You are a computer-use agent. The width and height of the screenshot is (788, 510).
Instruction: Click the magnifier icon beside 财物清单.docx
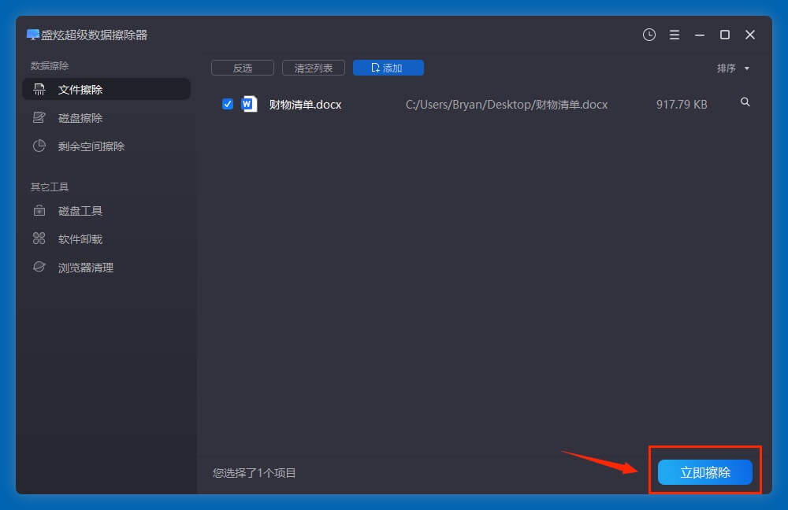(745, 102)
